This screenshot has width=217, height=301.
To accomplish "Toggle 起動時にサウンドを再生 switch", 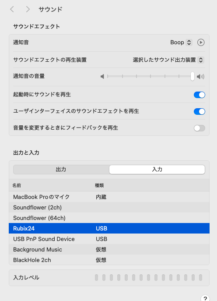I will [x=199, y=95].
